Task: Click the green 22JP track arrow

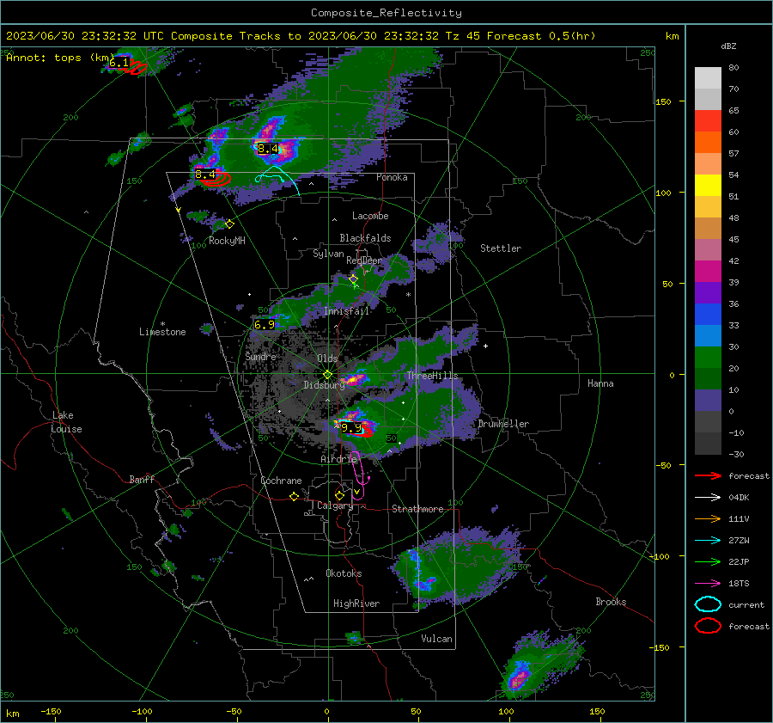Action: (x=708, y=561)
